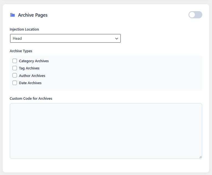Click the selected Head value text
This screenshot has height=175, width=212.
17,38
